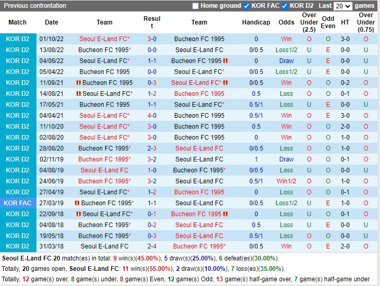Open Bucheon FC 1995 away team link on 01/10/22

click(199, 39)
